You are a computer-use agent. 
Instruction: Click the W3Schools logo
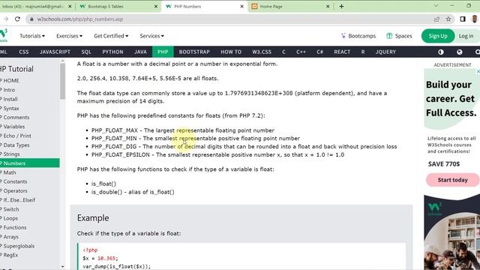(x=4, y=35)
